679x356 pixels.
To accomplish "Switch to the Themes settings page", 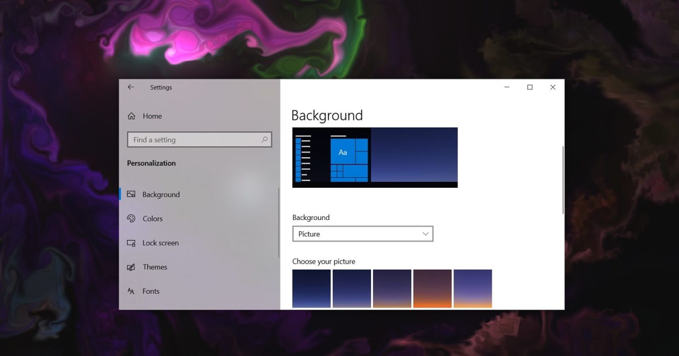I will pos(155,267).
